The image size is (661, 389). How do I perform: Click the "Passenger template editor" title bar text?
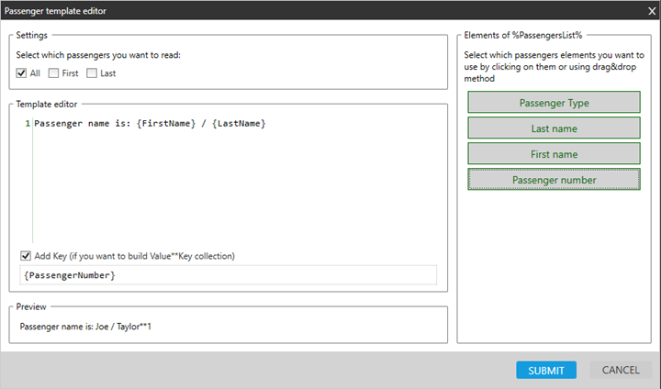pyautogui.click(x=61, y=9)
